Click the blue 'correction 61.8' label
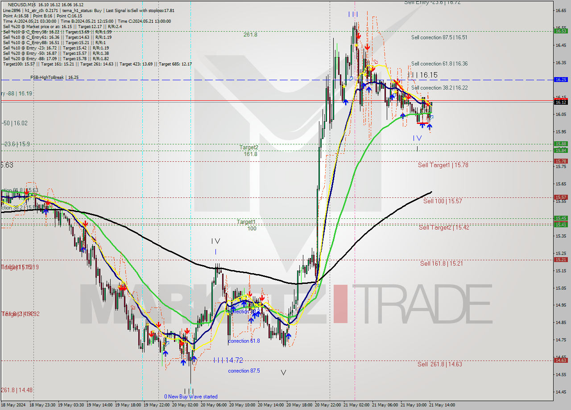The width and height of the screenshot is (571, 410). point(244,341)
